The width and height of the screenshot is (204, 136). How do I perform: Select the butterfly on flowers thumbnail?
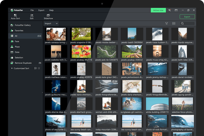coord(81,51)
